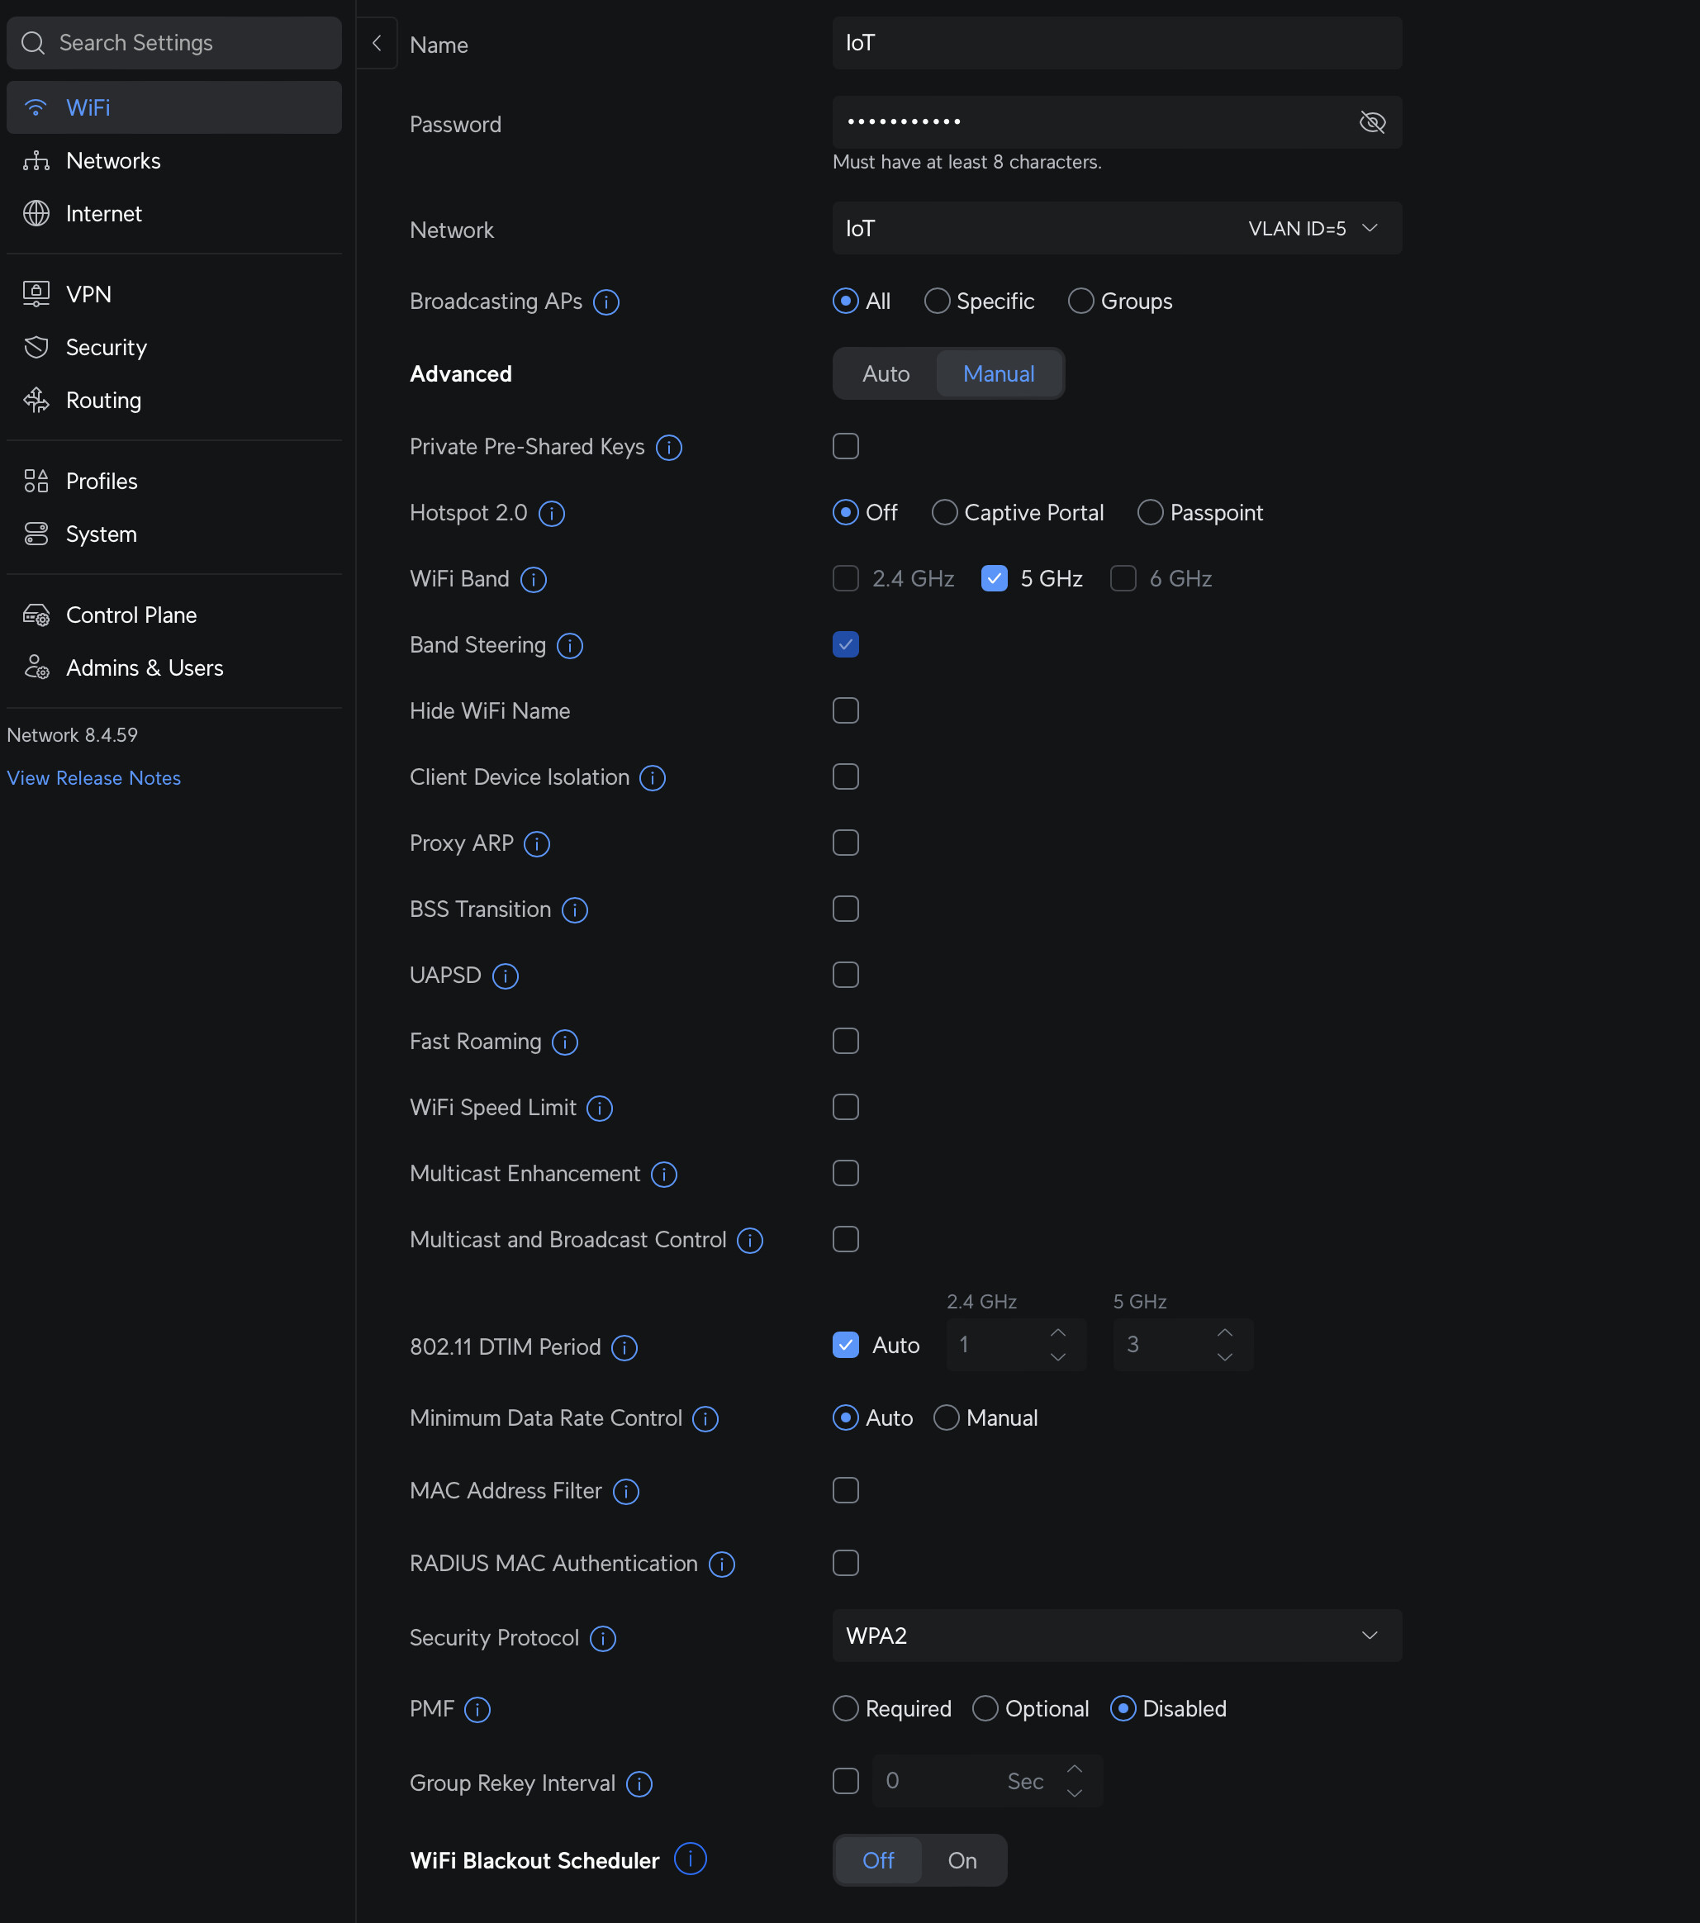Select the Specific broadcasting APs option
The width and height of the screenshot is (1700, 1923).
[x=937, y=301]
